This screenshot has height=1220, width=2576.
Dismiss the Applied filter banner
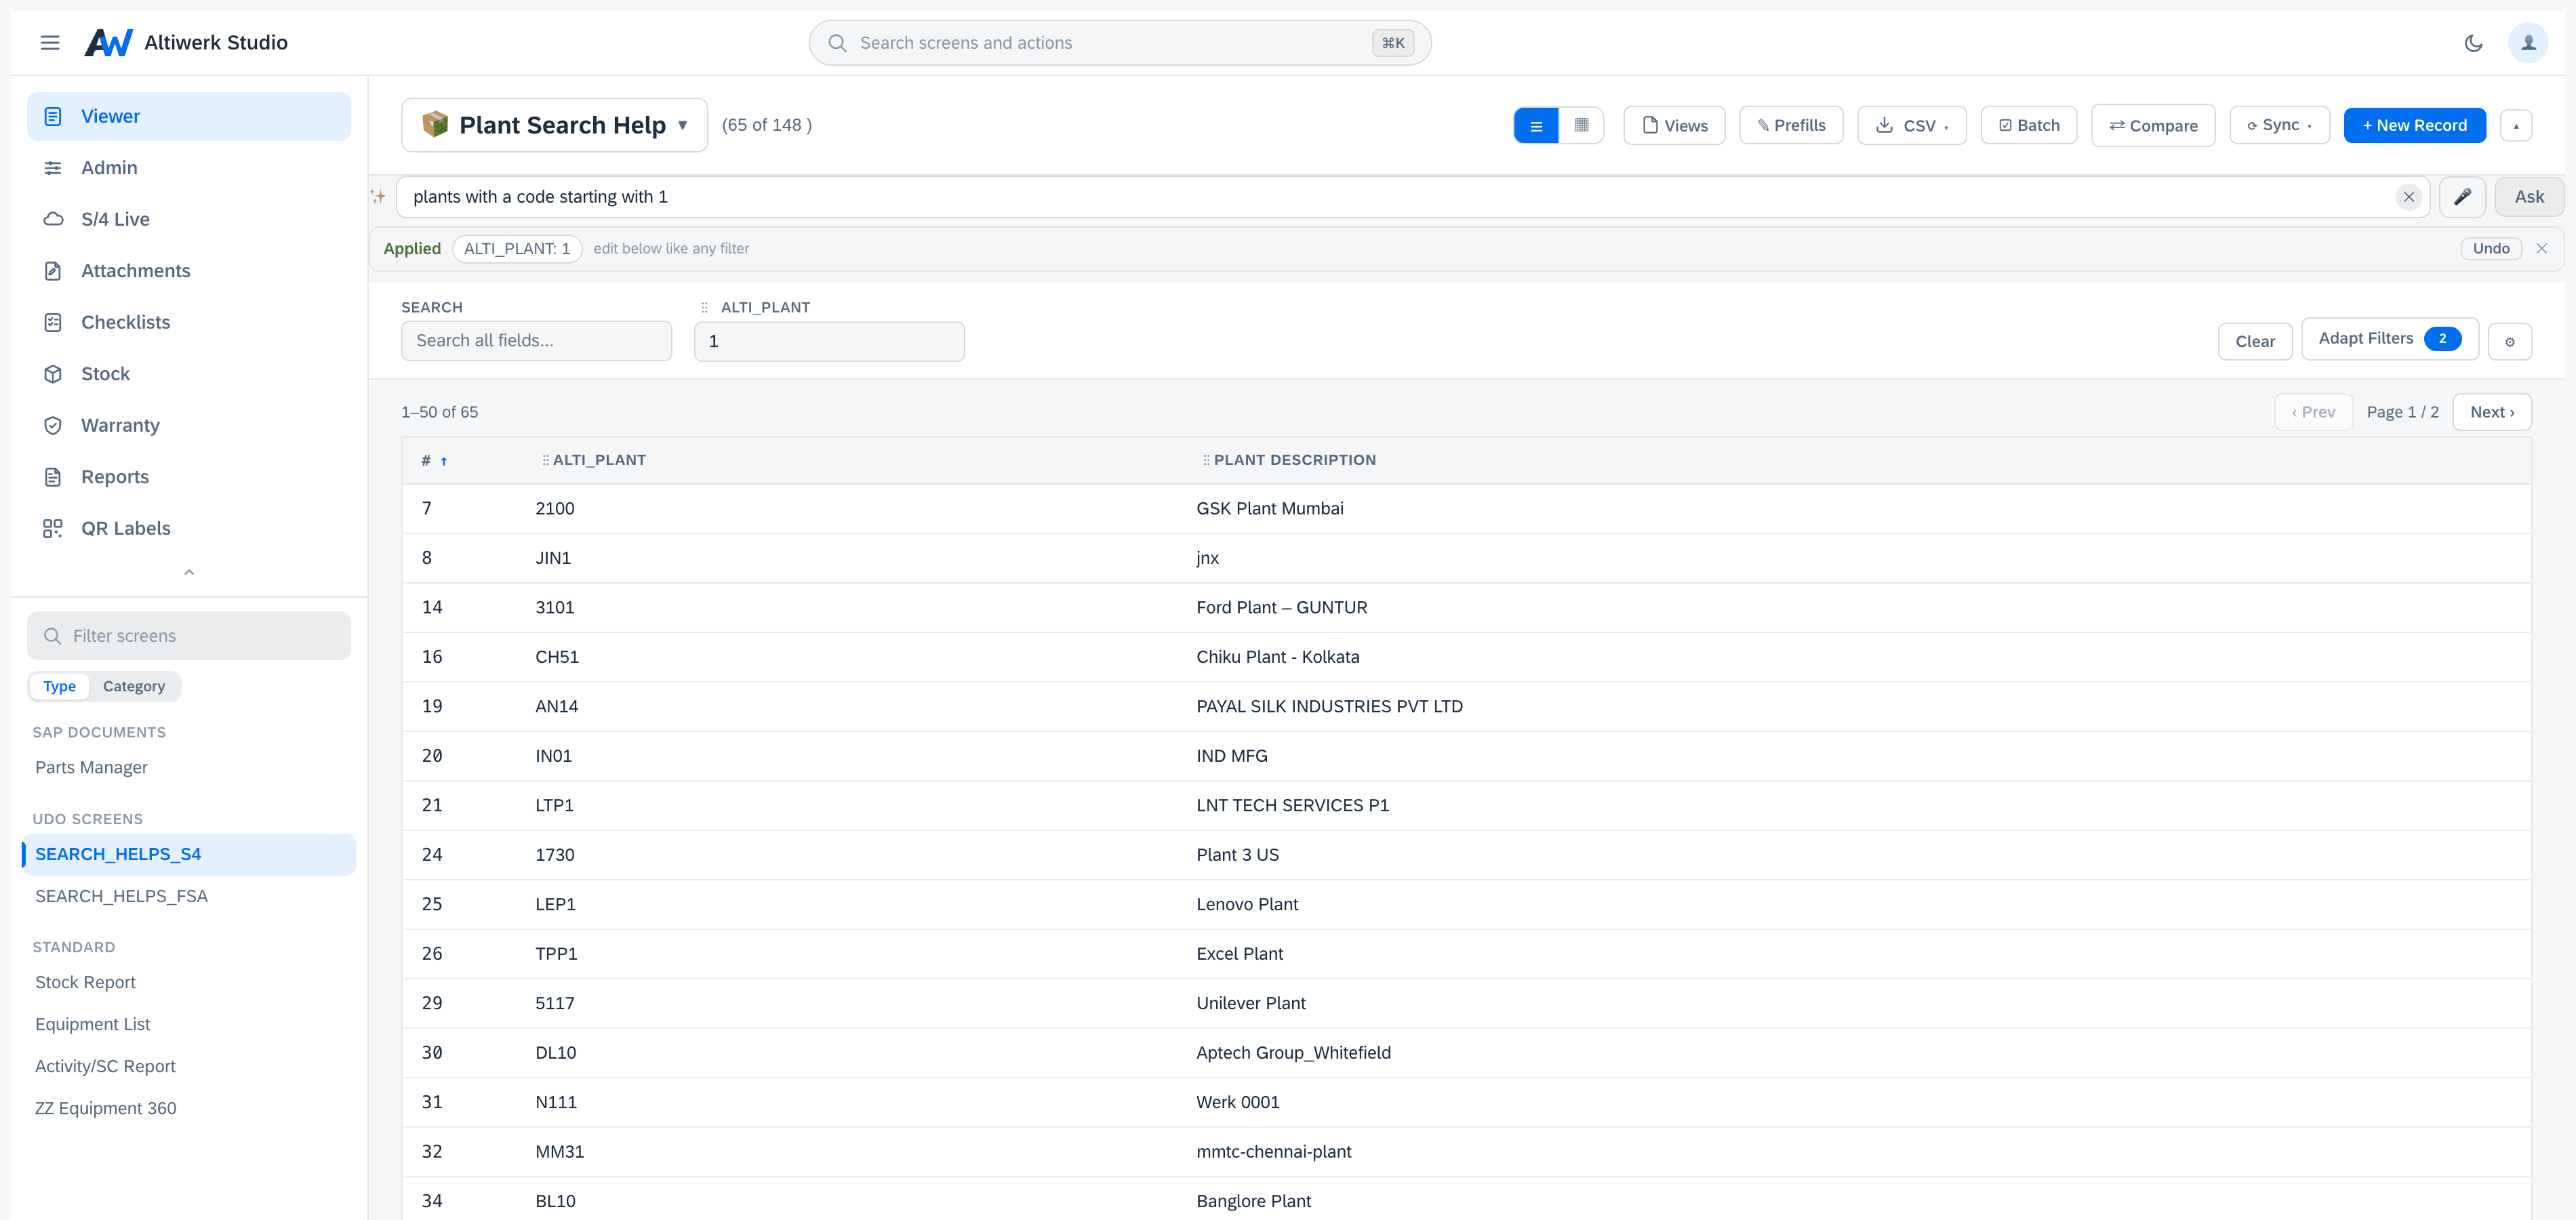click(x=2541, y=249)
